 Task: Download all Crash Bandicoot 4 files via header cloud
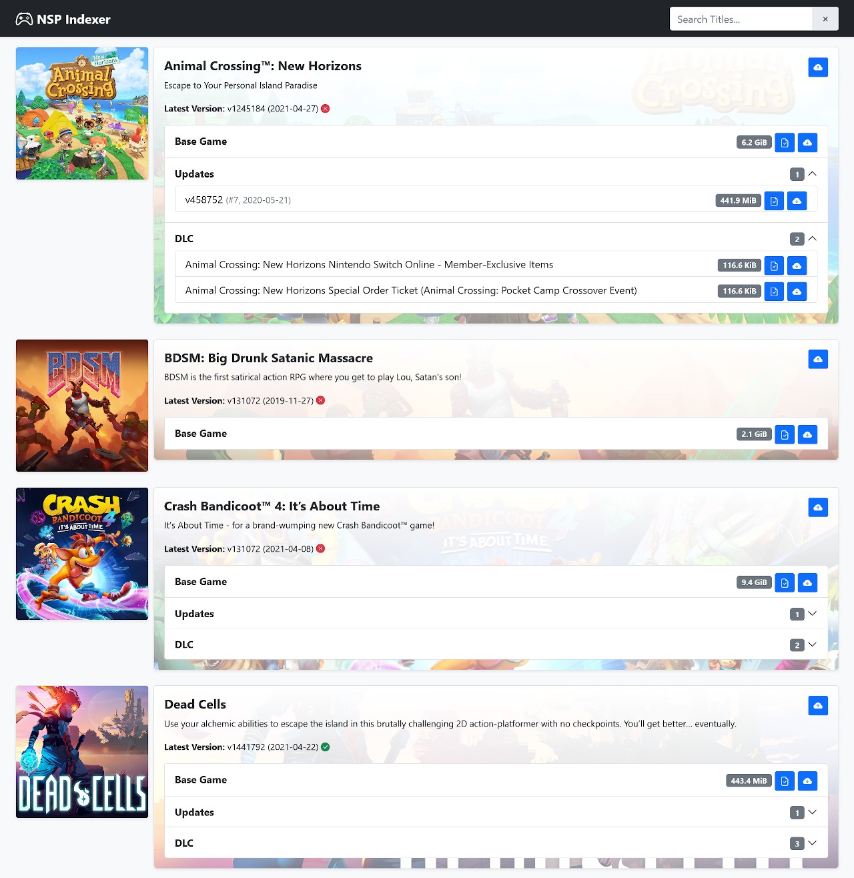coord(818,508)
